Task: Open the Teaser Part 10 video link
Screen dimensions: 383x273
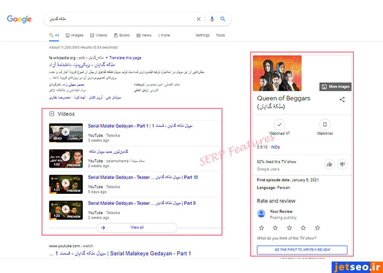Action: (x=143, y=177)
